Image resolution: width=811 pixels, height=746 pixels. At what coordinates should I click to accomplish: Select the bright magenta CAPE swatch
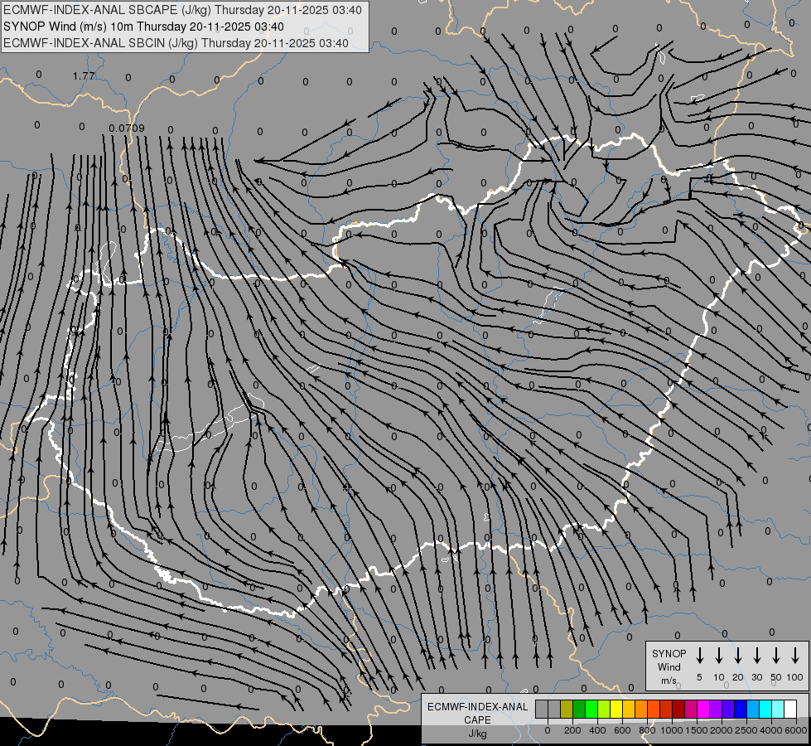[x=703, y=709]
